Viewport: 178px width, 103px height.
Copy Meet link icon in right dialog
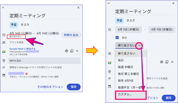tap(167, 62)
